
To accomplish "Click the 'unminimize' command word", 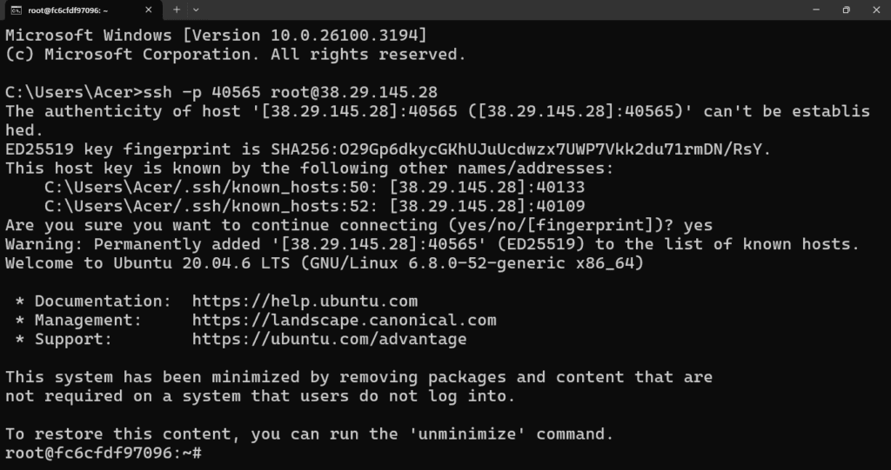I will (x=467, y=434).
